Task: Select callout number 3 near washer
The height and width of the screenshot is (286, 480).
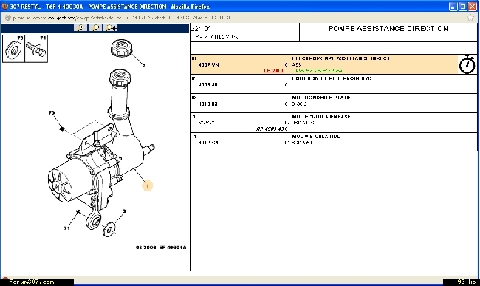Action: tap(124, 211)
